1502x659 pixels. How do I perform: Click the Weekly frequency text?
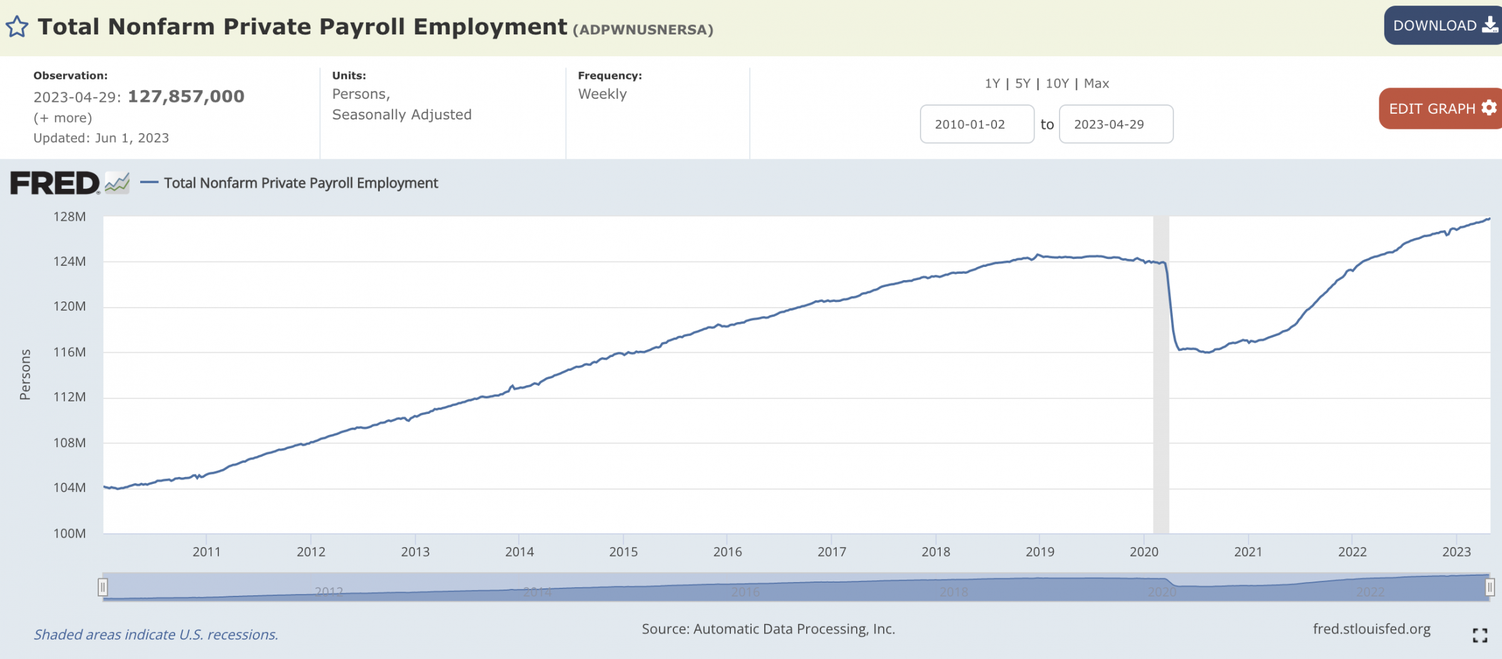(602, 94)
